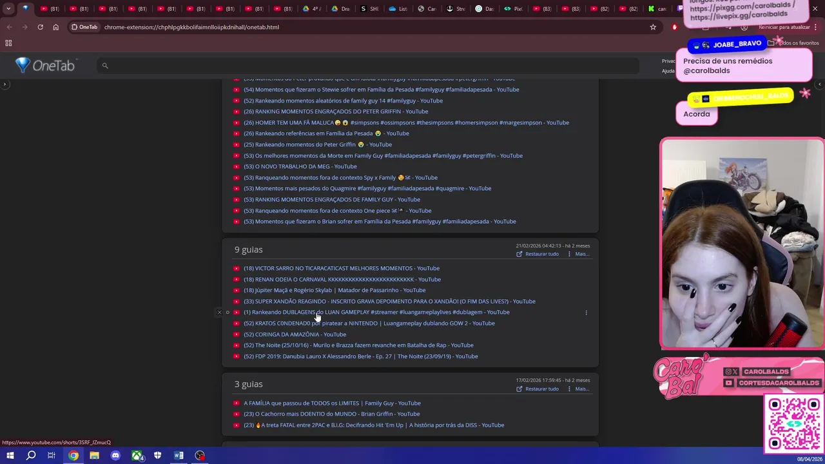Open link 'FDP 2019: Danubia Lauro X Alessandro Berle'
This screenshot has height=464, width=825.
pyautogui.click(x=361, y=356)
